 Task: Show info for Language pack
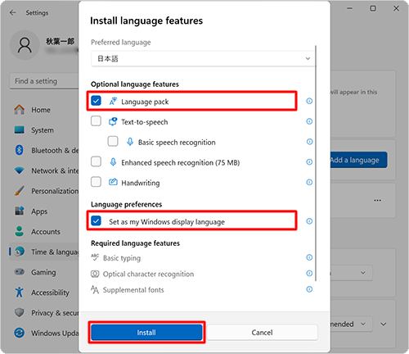point(309,101)
